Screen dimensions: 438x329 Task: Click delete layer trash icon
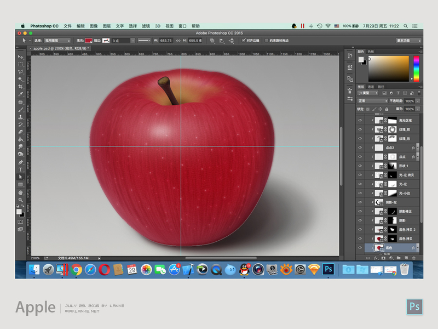(414, 258)
